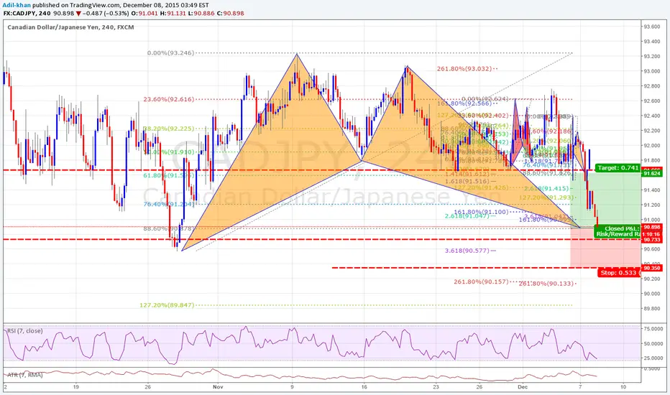Select the 161.80%(91.100) extension label

[481, 212]
